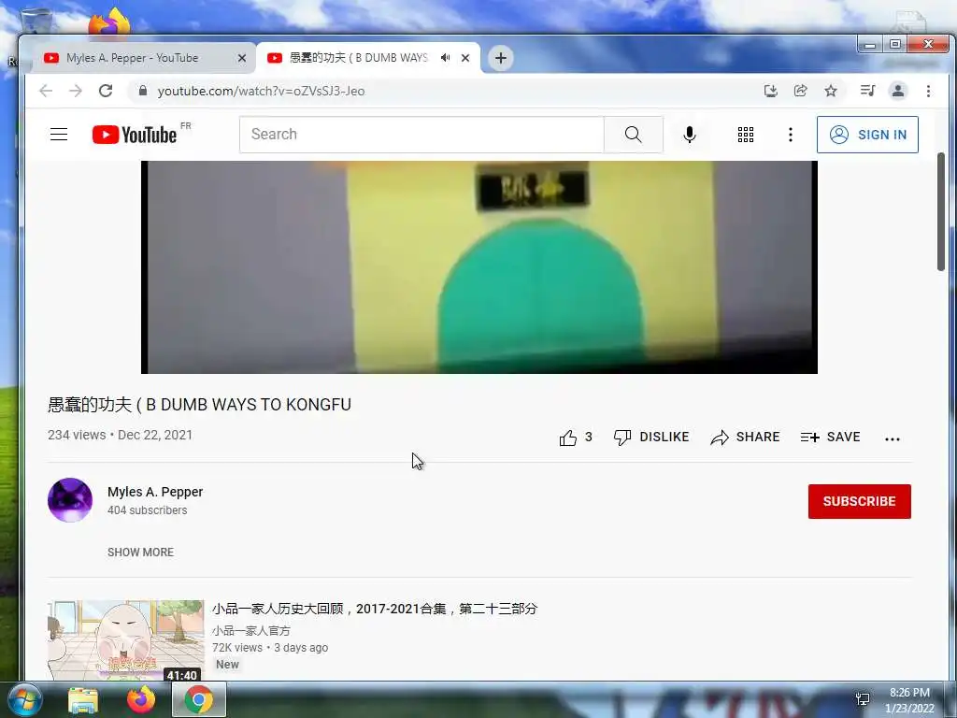This screenshot has height=718, width=957.
Task: Click the magnifier search button
Action: coord(633,135)
